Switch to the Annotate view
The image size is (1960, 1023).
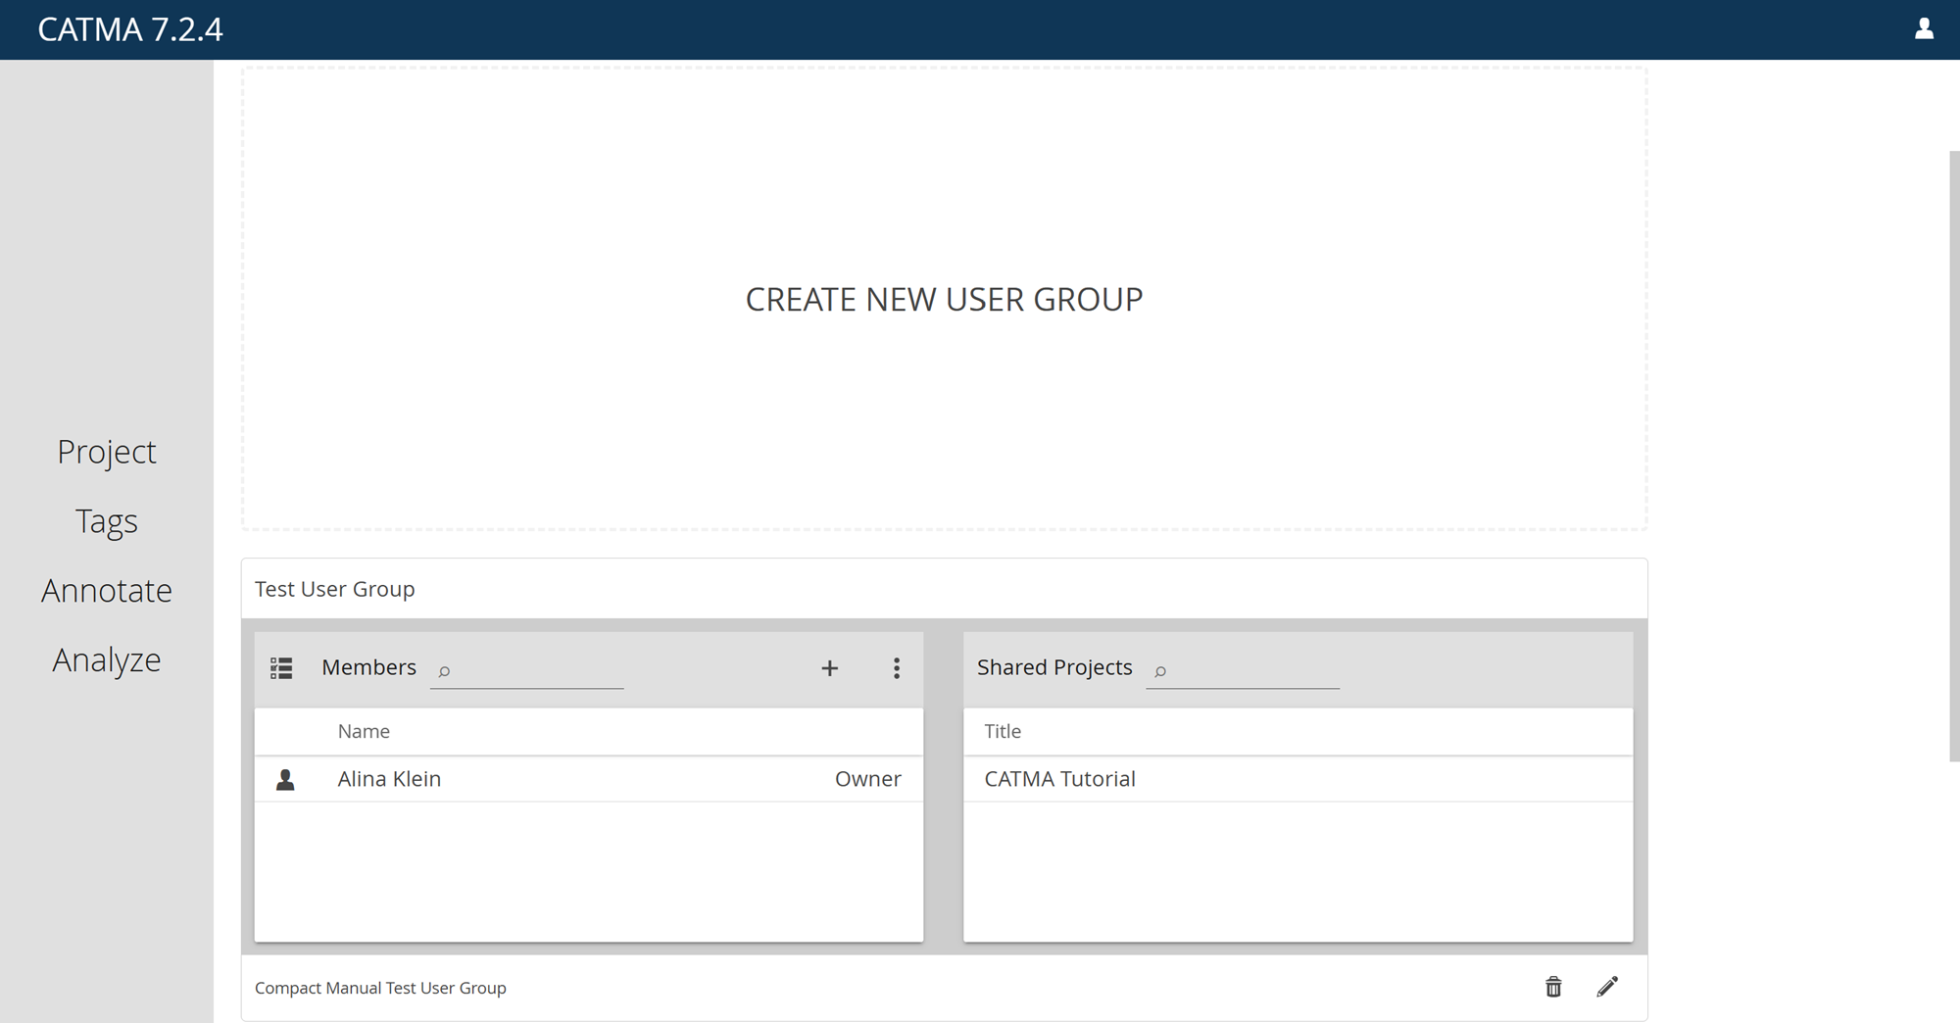106,590
